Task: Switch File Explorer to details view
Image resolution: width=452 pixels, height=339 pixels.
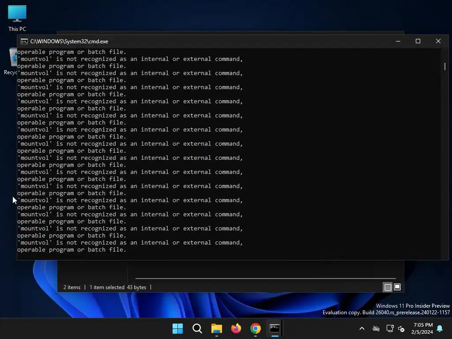Action: (x=388, y=287)
